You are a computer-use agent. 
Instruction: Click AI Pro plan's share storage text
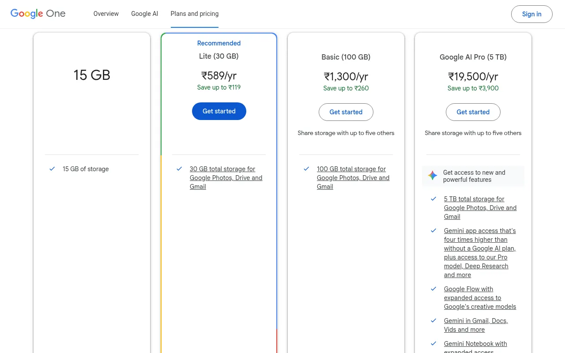pos(473,133)
